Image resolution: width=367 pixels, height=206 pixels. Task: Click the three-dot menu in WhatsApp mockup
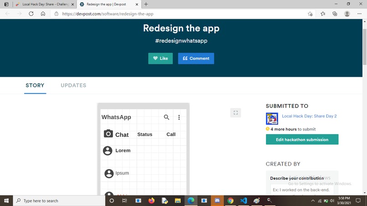179,117
